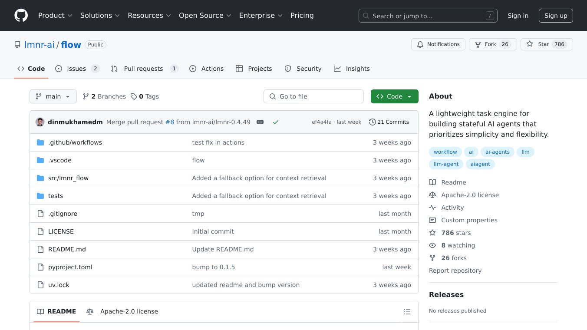Click the green commit status checkmark
Image resolution: width=587 pixels, height=330 pixels.
point(275,122)
